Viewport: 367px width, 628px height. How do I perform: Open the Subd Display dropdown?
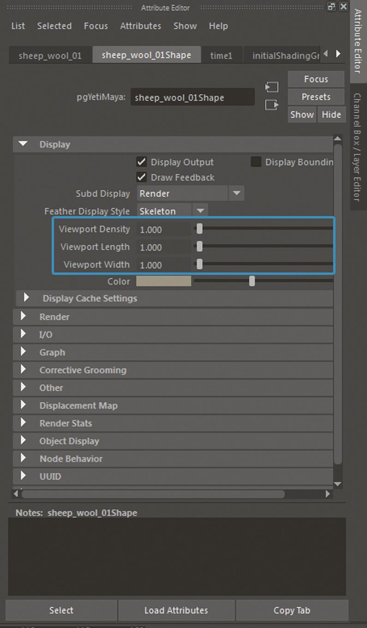coord(236,193)
